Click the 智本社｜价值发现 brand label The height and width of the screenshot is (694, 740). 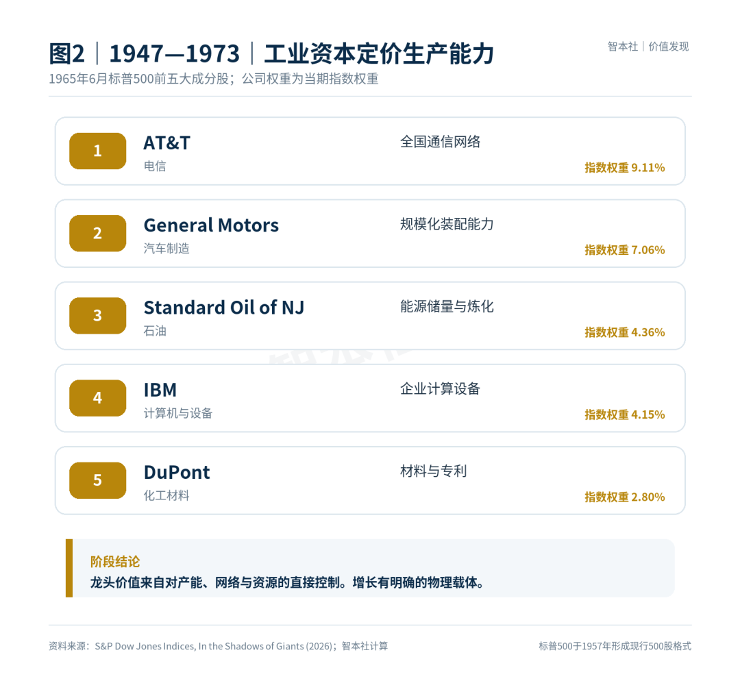(x=648, y=46)
